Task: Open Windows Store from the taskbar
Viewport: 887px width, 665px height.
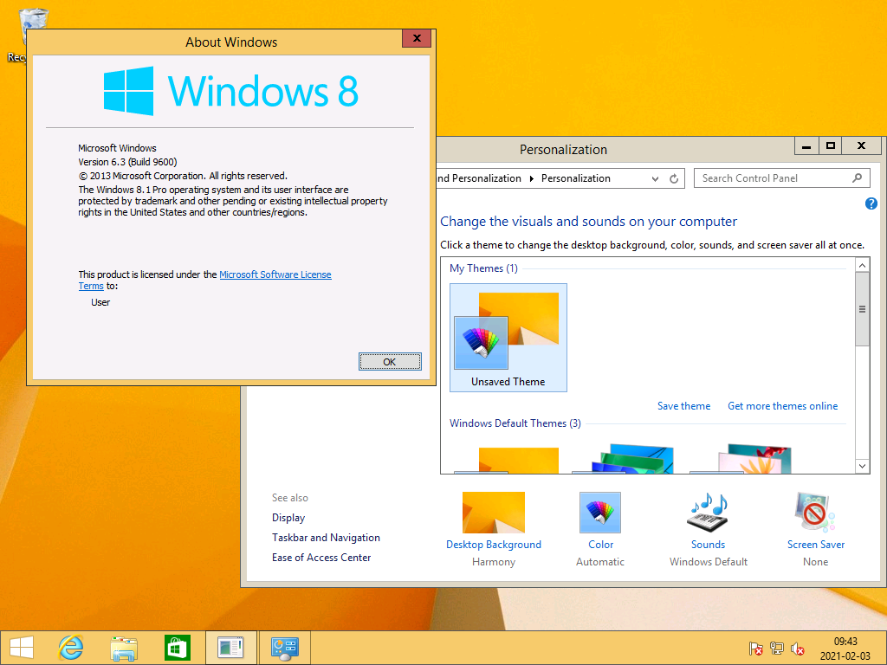Action: pyautogui.click(x=177, y=648)
